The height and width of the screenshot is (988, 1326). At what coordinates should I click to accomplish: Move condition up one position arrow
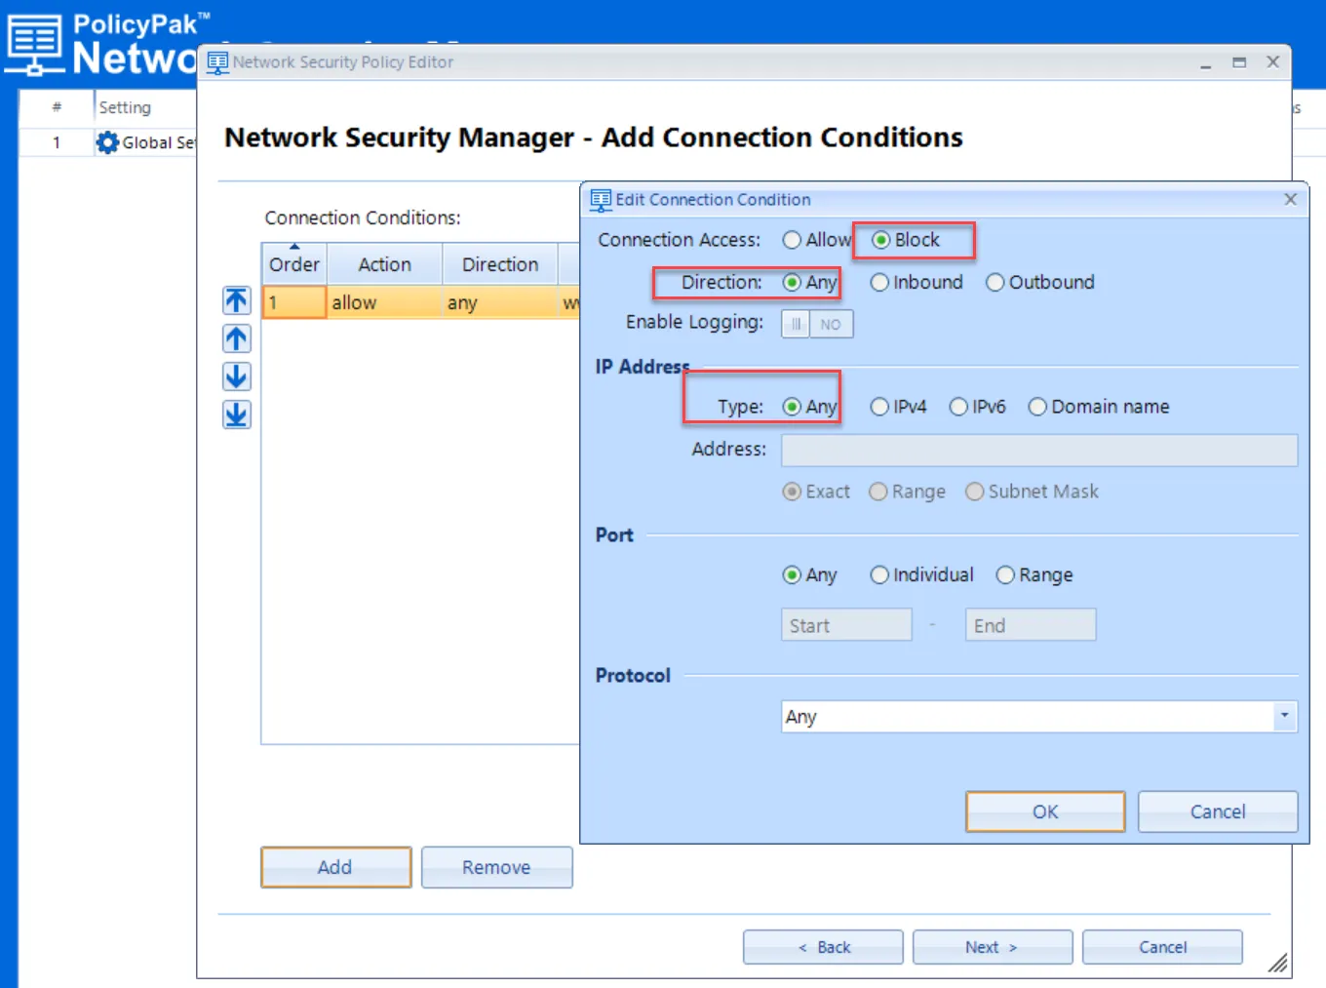tap(237, 338)
